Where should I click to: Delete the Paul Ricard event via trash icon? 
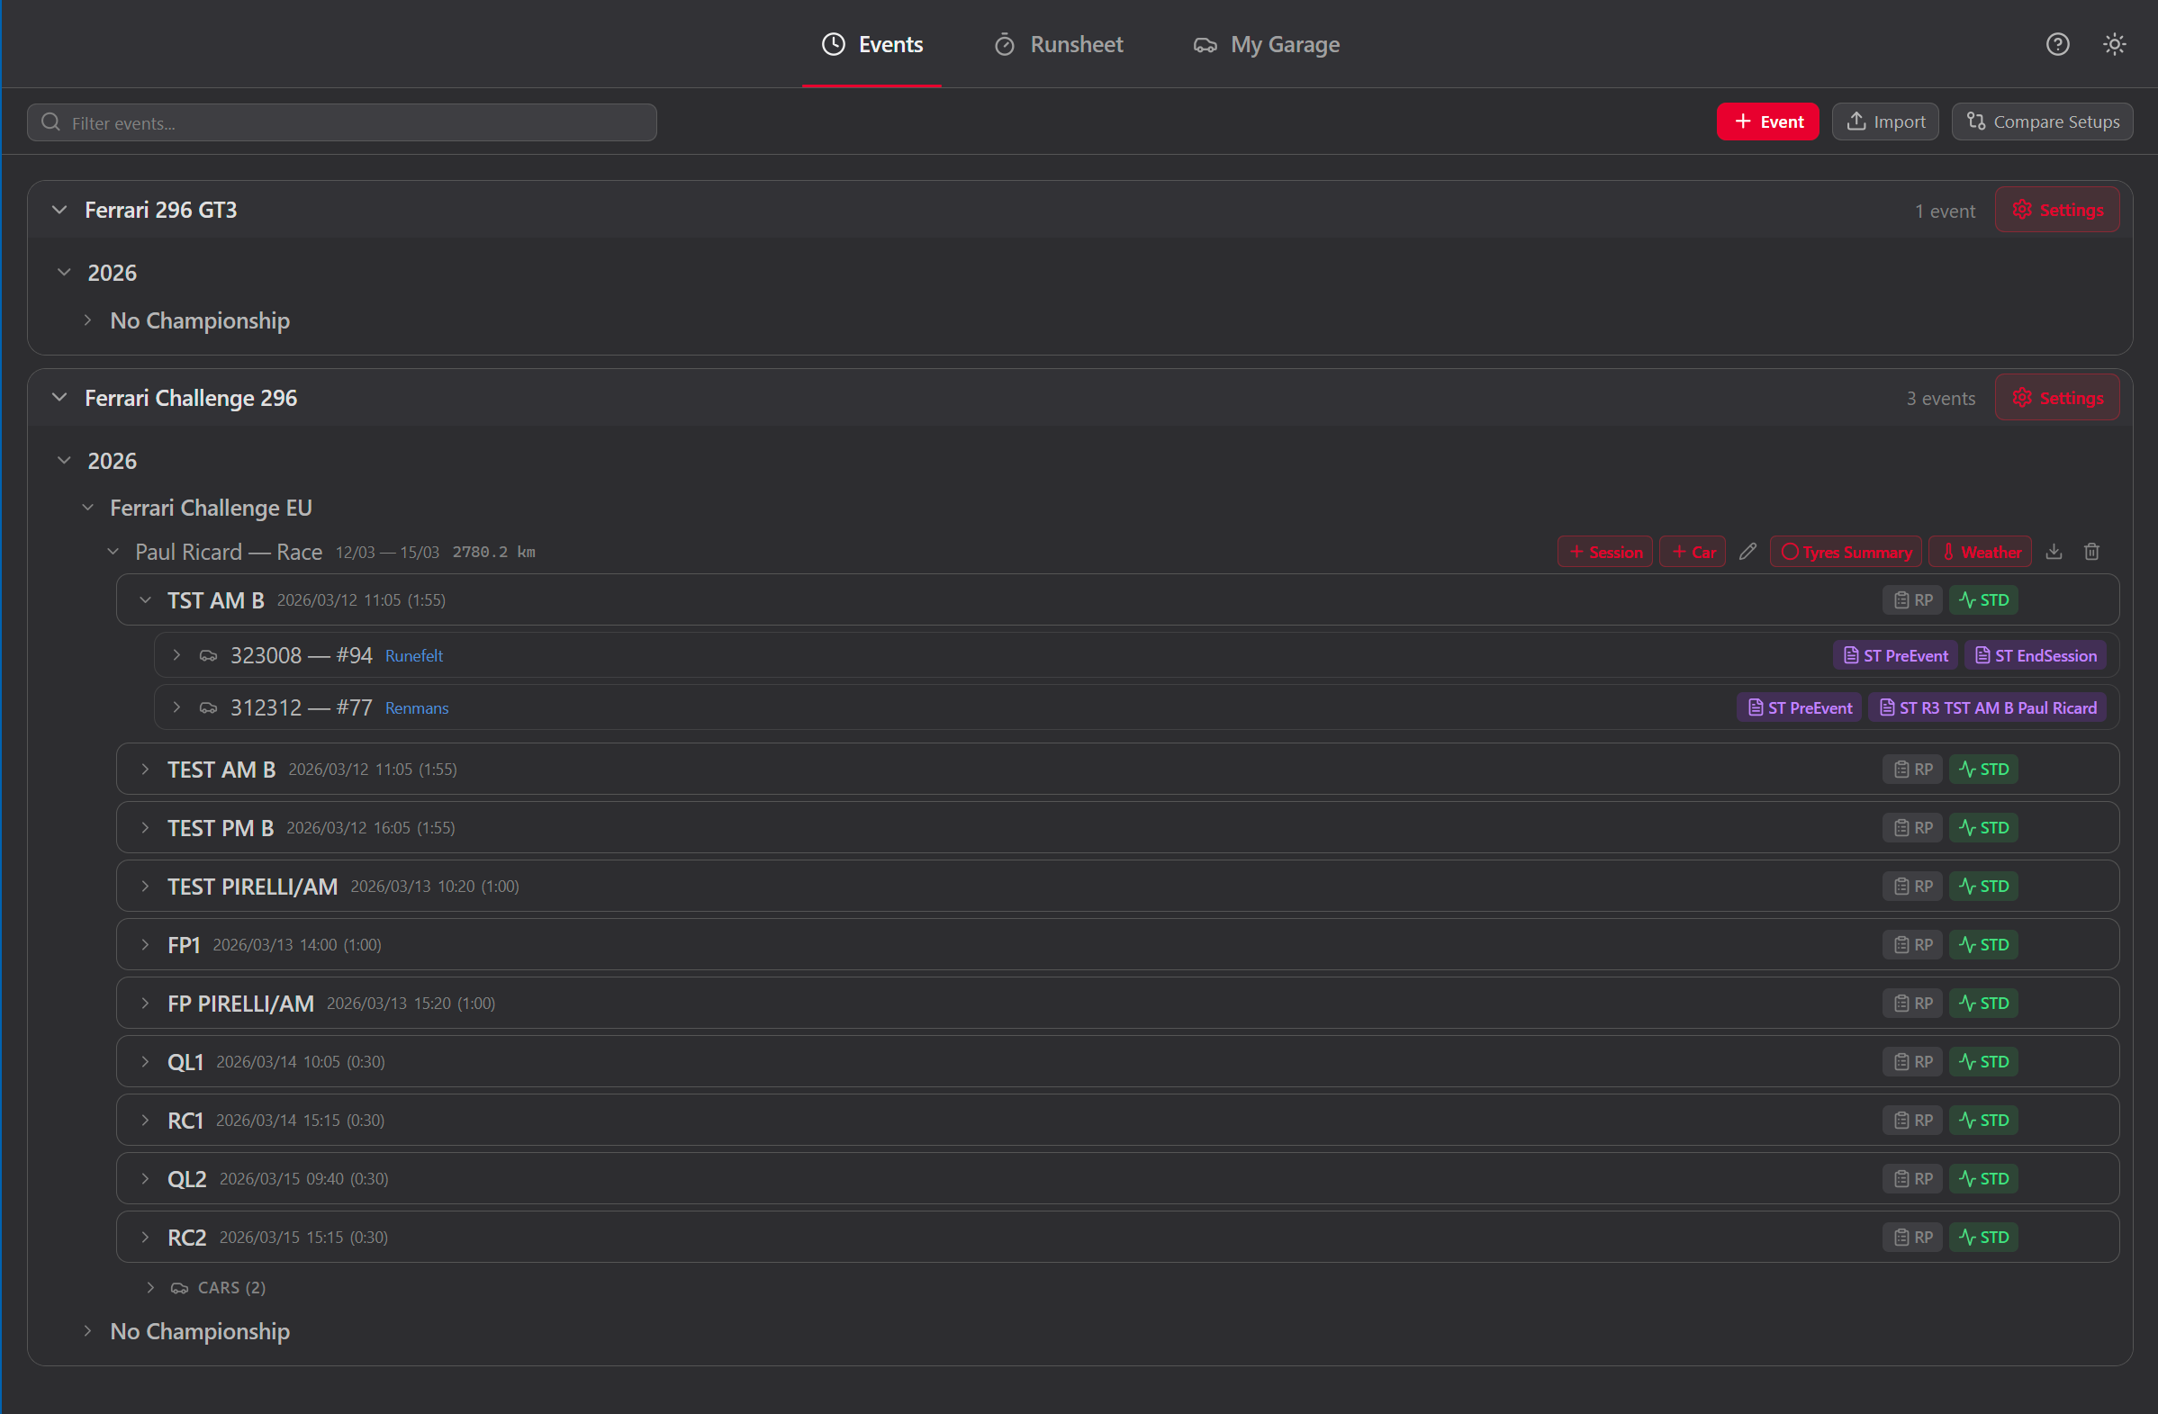2090,551
